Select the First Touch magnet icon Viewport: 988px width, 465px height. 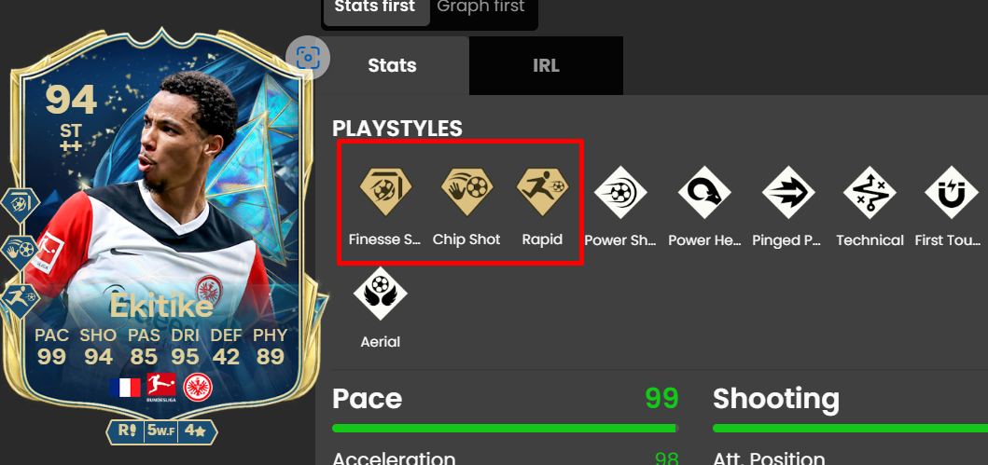click(x=952, y=193)
